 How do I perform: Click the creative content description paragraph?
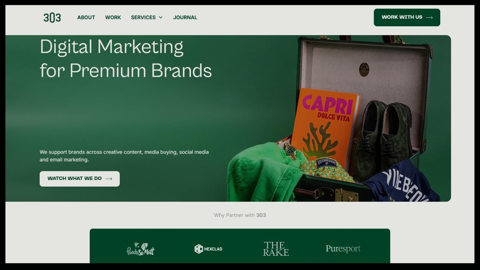pos(124,156)
